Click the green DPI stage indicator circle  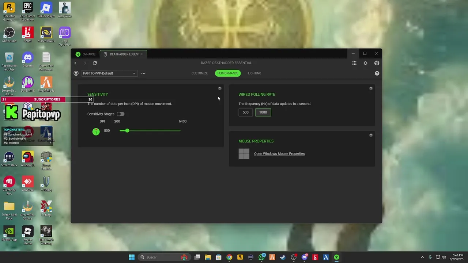point(96,131)
